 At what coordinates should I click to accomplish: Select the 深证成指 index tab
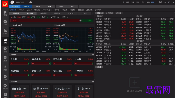[x=30, y=13]
